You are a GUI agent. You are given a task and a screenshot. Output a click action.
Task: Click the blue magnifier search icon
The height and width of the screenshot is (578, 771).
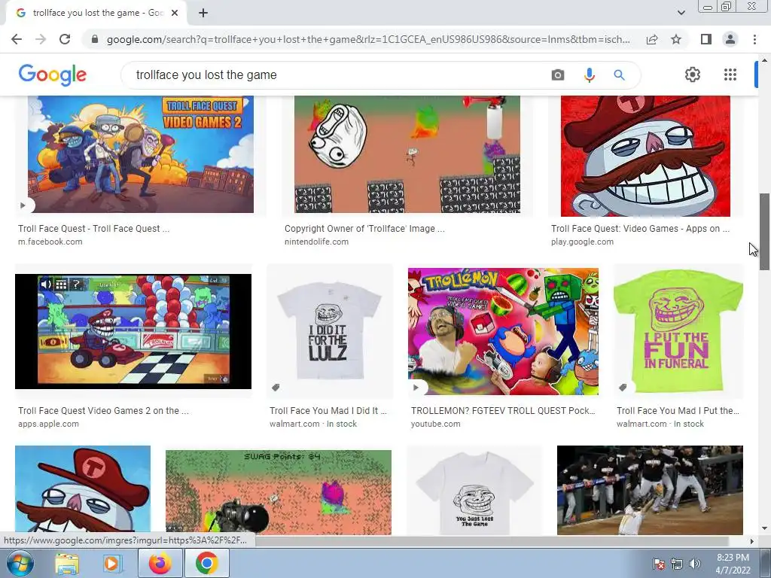click(619, 75)
